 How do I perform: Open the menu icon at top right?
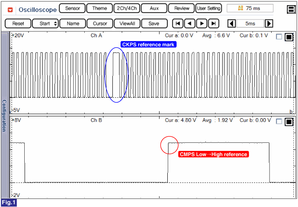tap(291, 9)
